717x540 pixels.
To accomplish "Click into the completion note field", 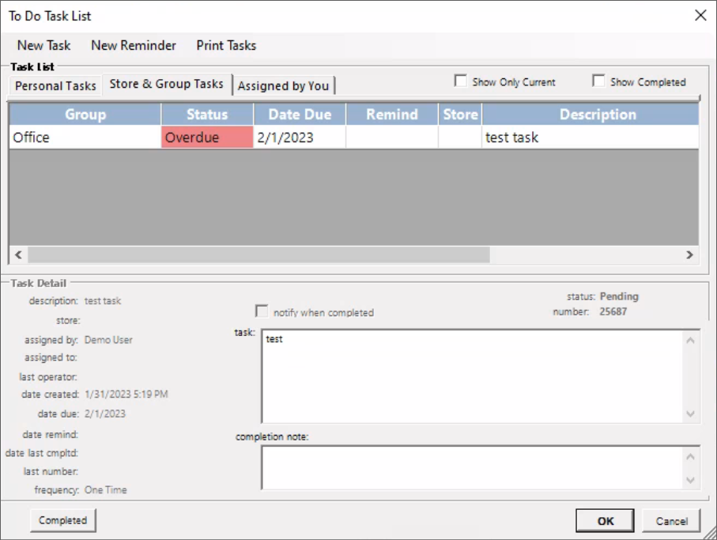I will pyautogui.click(x=471, y=467).
